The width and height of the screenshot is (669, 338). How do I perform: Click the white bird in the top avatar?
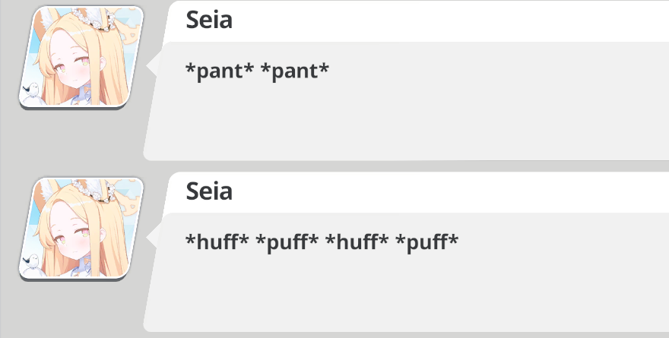tap(33, 93)
